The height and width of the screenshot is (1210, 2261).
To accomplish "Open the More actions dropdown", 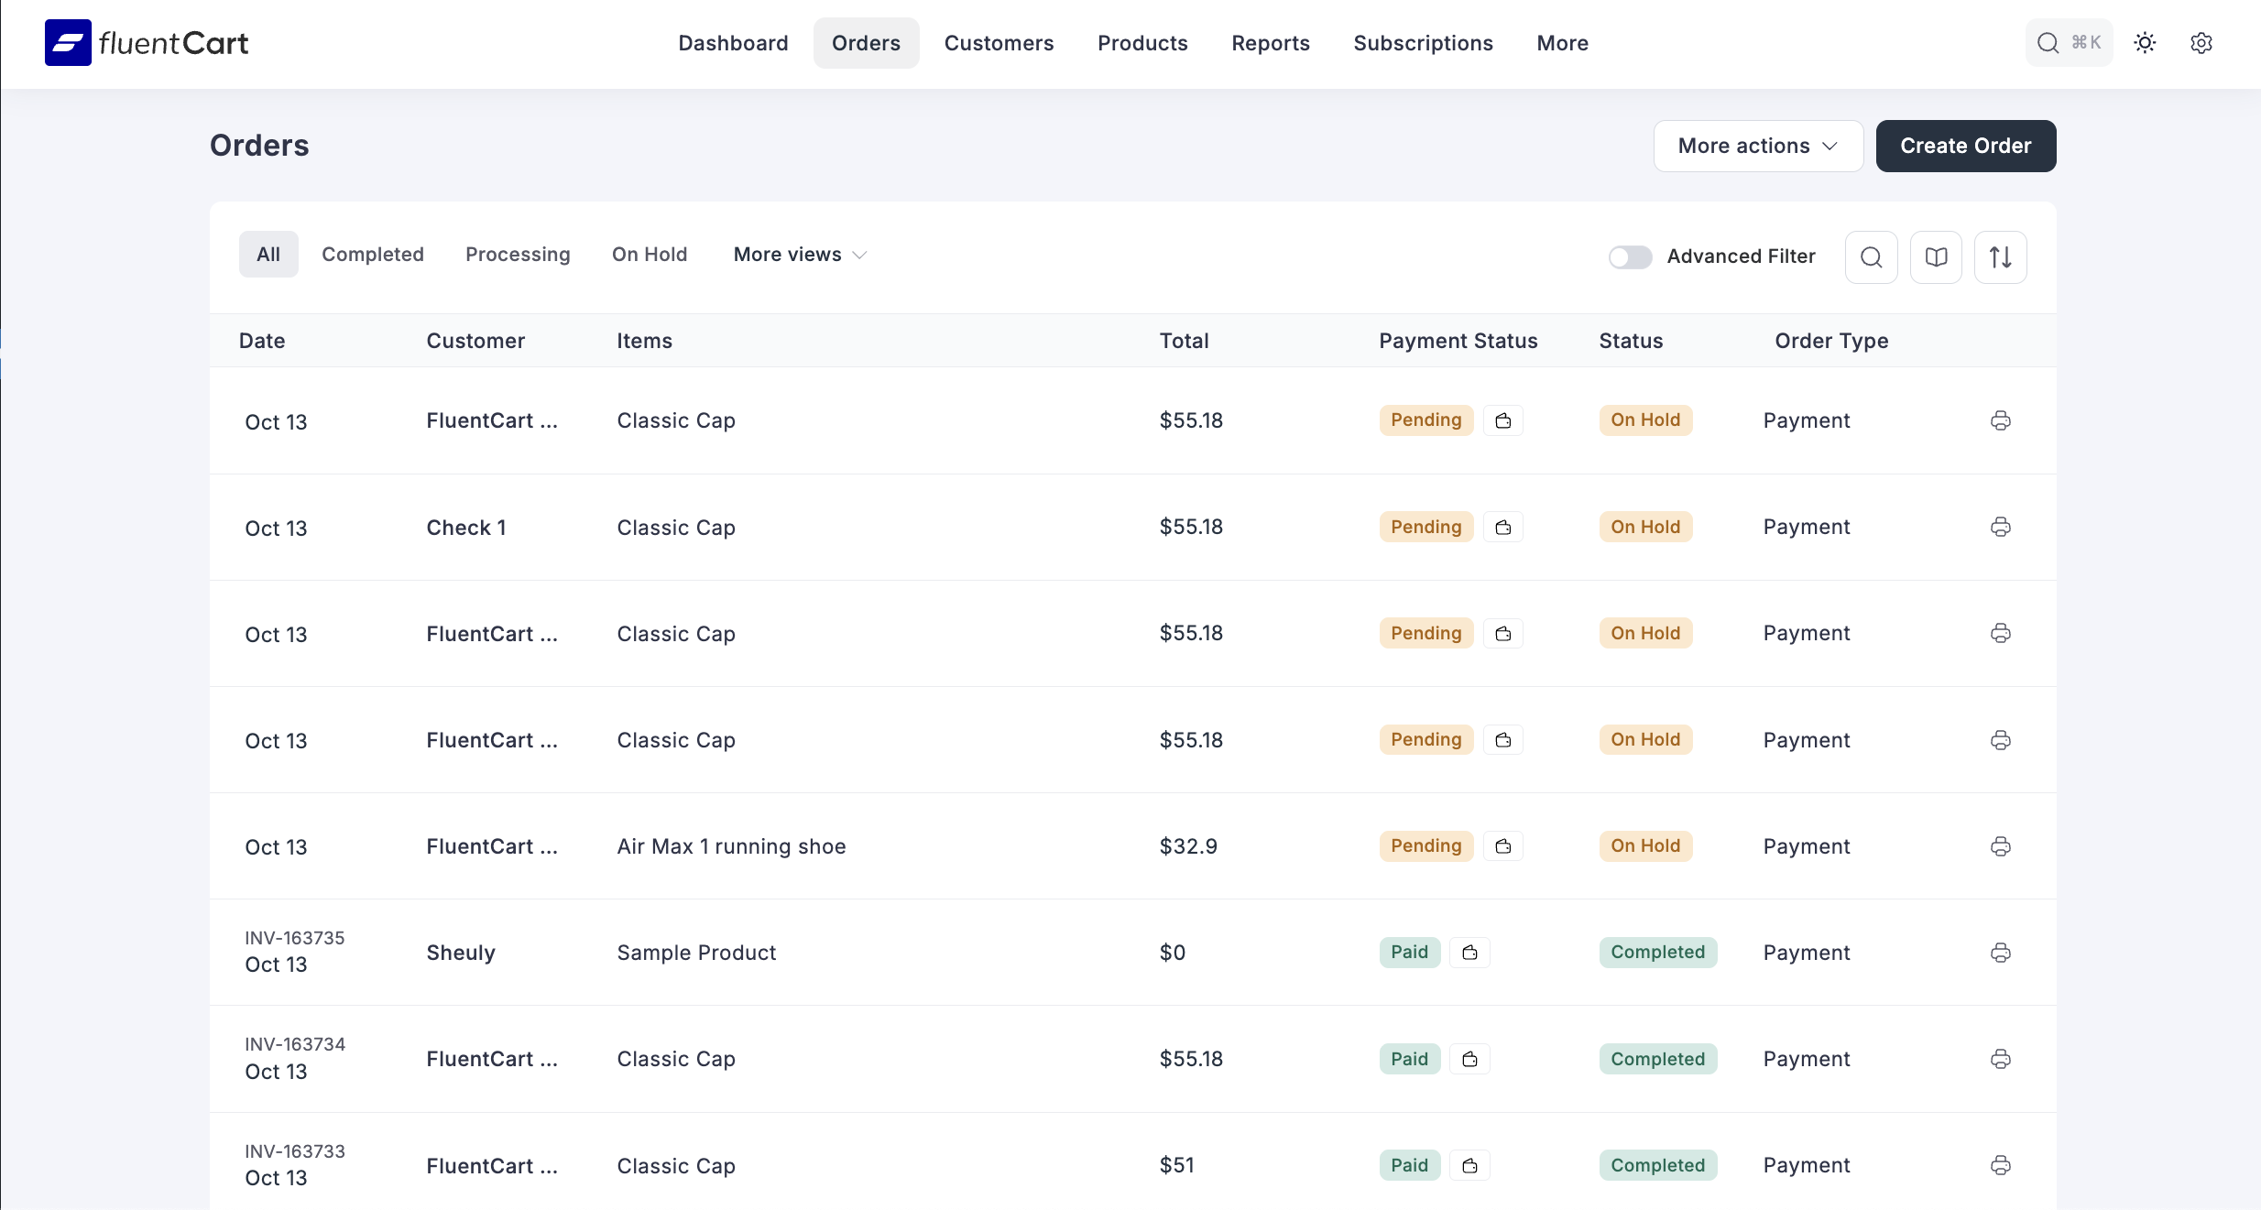I will coord(1757,146).
